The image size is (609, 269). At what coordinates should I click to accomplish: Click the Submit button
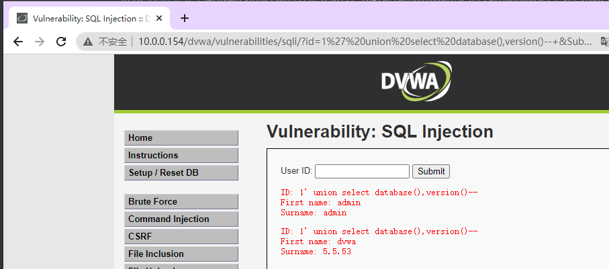click(x=430, y=171)
